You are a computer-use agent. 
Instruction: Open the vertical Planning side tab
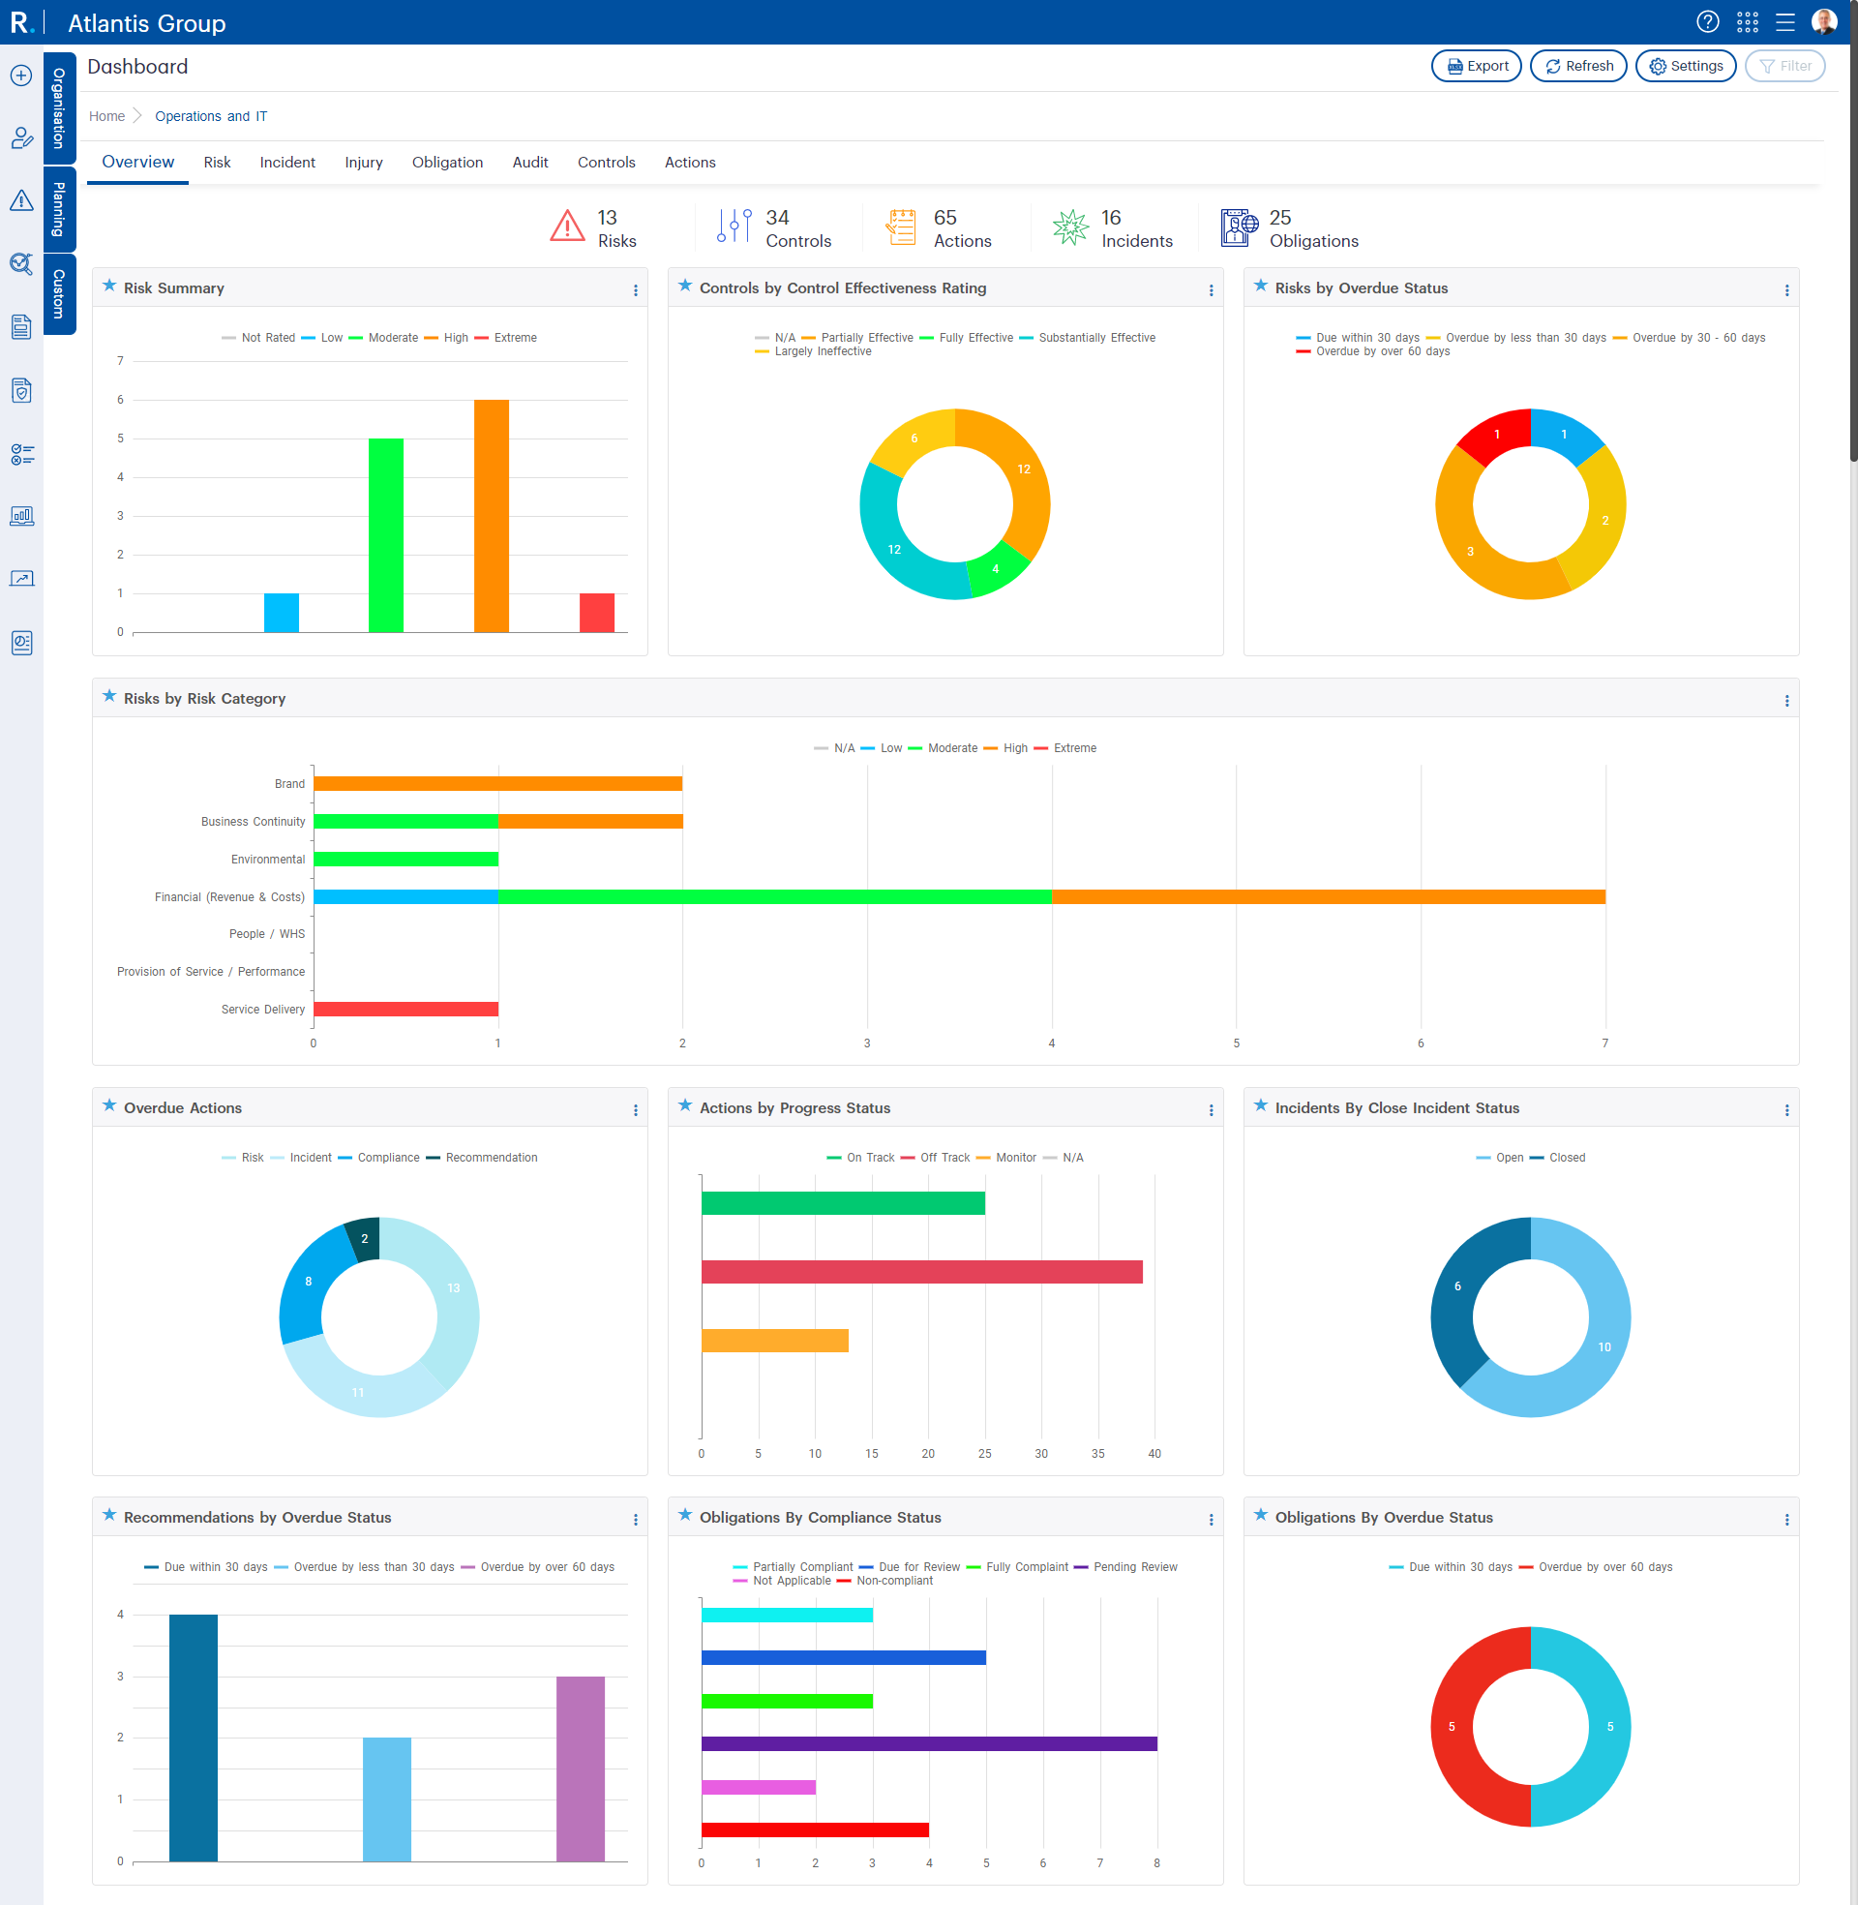59,209
